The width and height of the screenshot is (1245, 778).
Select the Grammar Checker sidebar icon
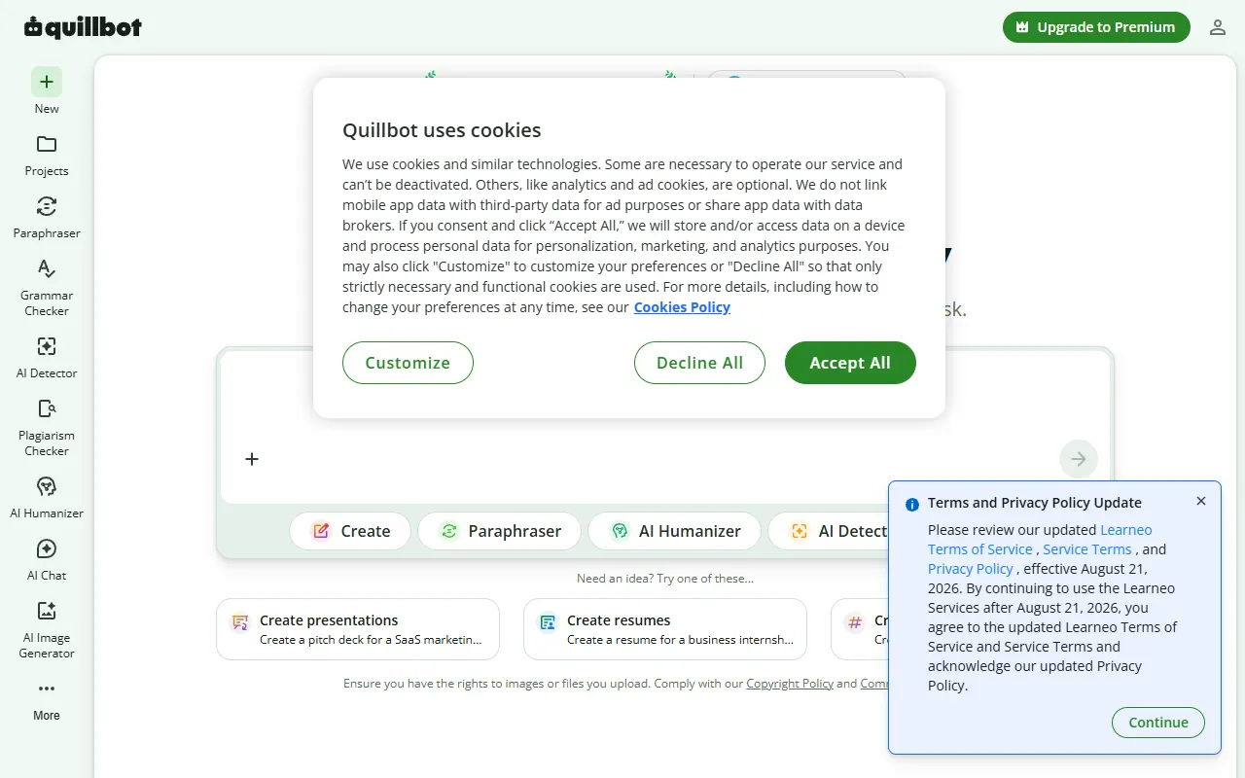click(47, 268)
